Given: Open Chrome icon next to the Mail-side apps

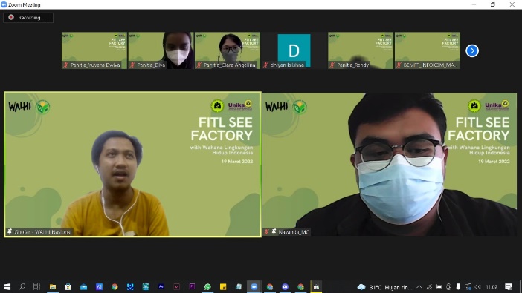Looking at the screenshot, I should click(115, 286).
